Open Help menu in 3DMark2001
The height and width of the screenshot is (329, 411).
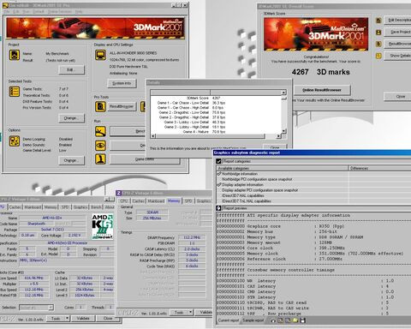coord(79,11)
